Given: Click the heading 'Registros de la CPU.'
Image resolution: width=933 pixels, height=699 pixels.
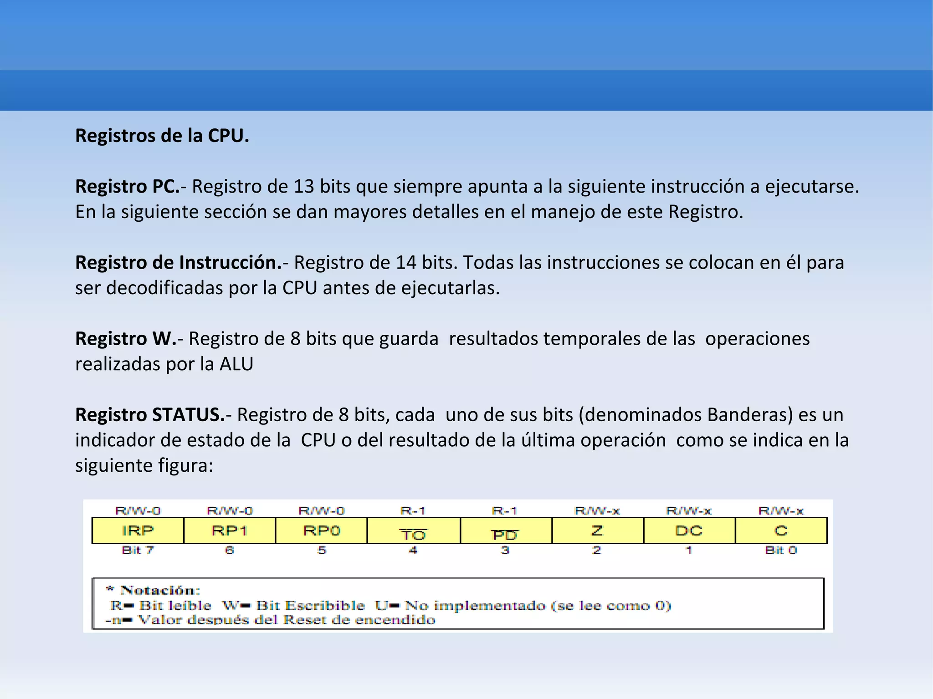Looking at the screenshot, I should tap(162, 136).
